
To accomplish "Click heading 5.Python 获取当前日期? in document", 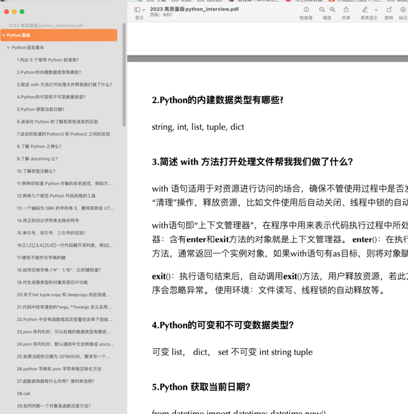I will coord(201,387).
